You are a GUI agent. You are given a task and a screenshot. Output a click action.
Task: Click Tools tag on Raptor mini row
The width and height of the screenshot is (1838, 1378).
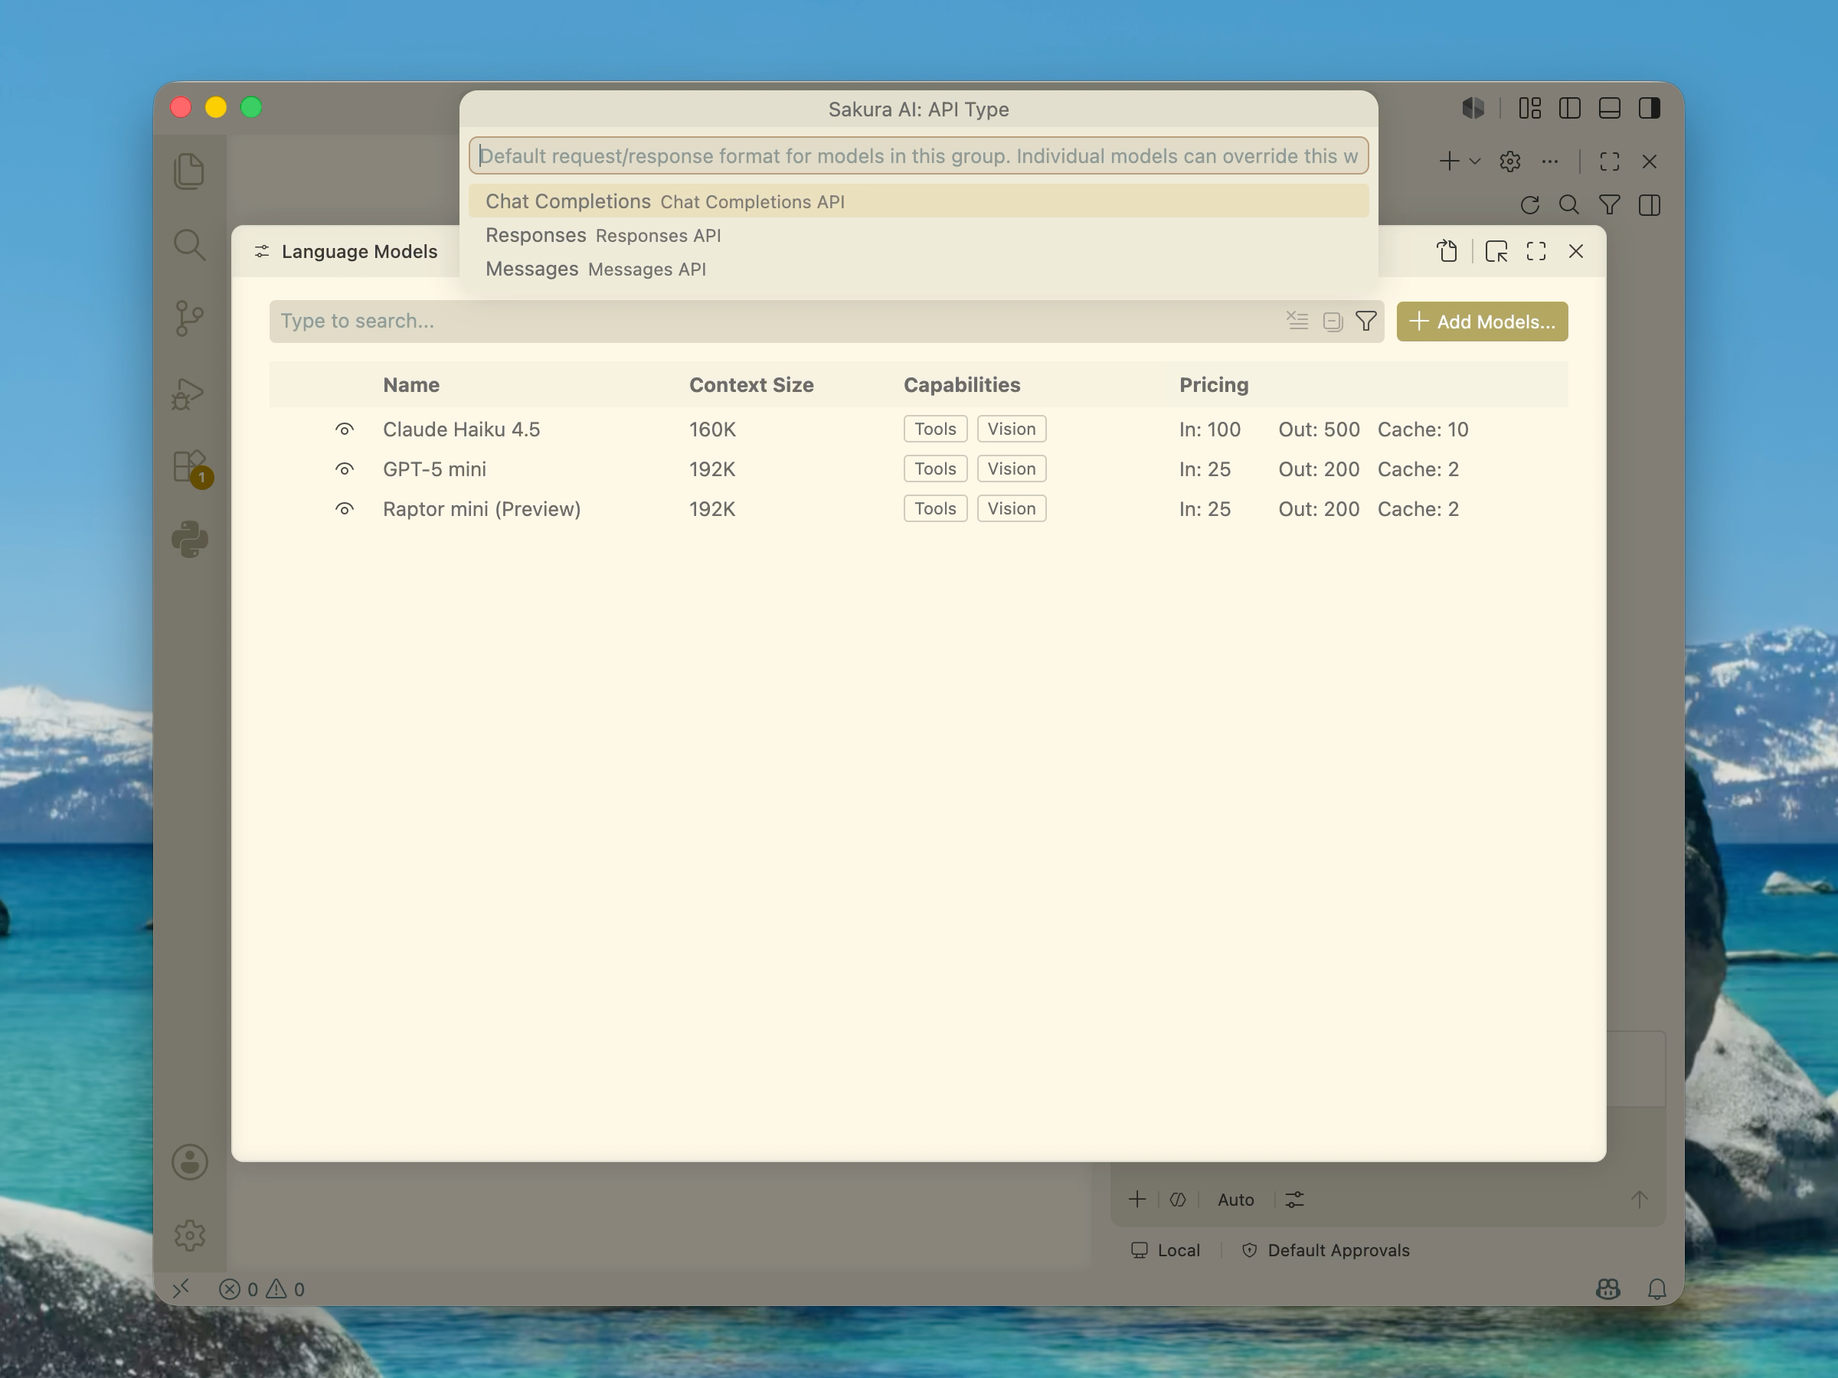point(935,509)
